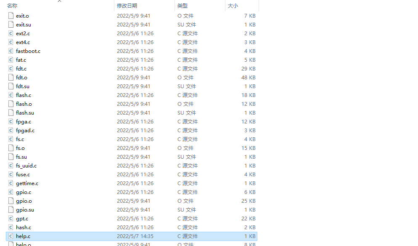Select the file name exit.o
This screenshot has width=418, height=246.
22,16
